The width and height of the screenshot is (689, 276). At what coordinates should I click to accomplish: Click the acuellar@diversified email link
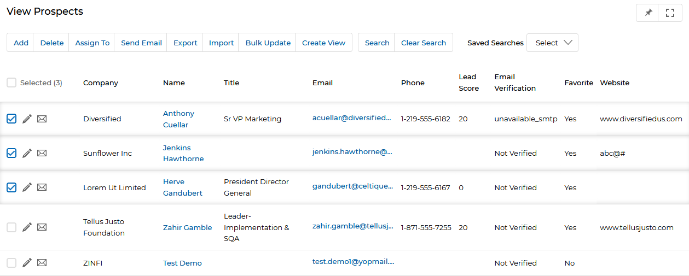(x=352, y=118)
